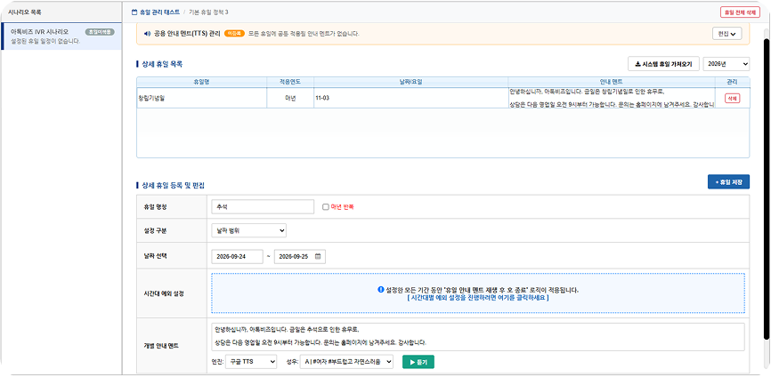Click the 미등록 status badge
The height and width of the screenshot is (377, 771).
(x=234, y=34)
